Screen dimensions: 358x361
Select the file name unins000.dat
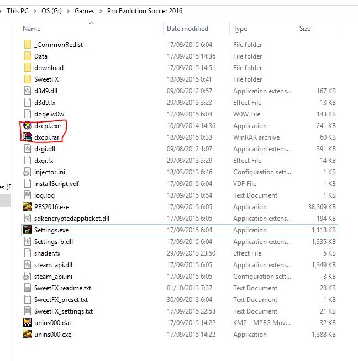point(52,323)
